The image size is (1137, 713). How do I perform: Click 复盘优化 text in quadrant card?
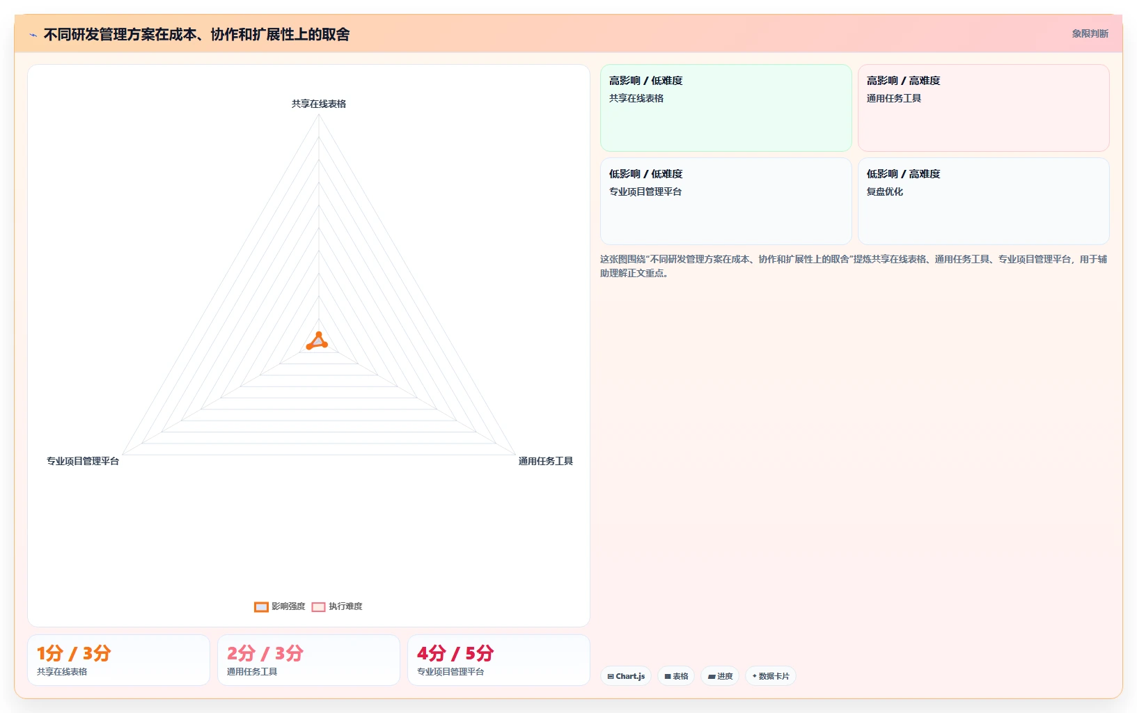pyautogui.click(x=885, y=191)
